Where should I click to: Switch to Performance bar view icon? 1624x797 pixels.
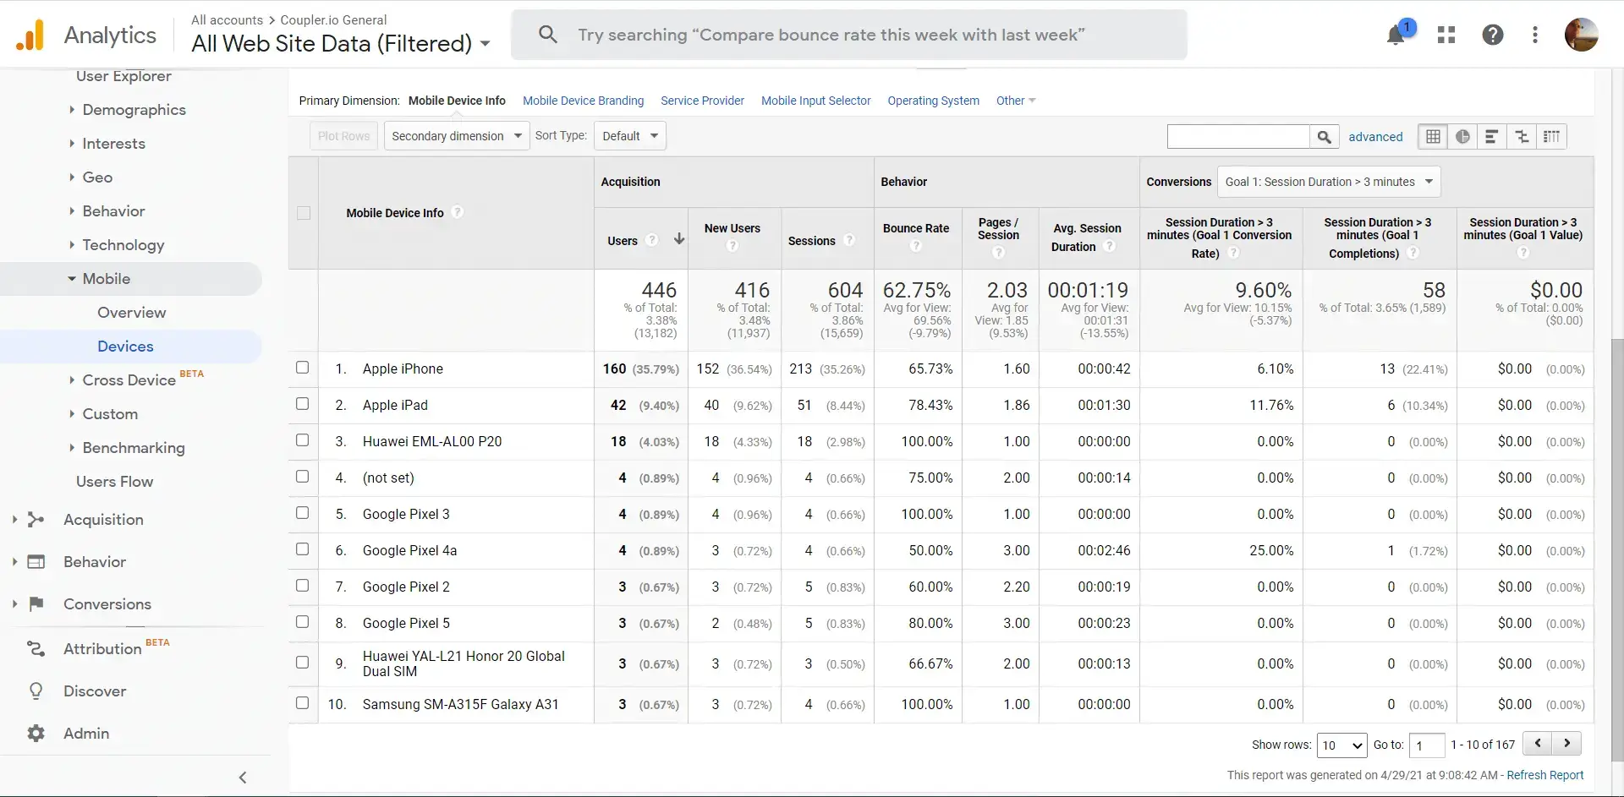[x=1492, y=136]
